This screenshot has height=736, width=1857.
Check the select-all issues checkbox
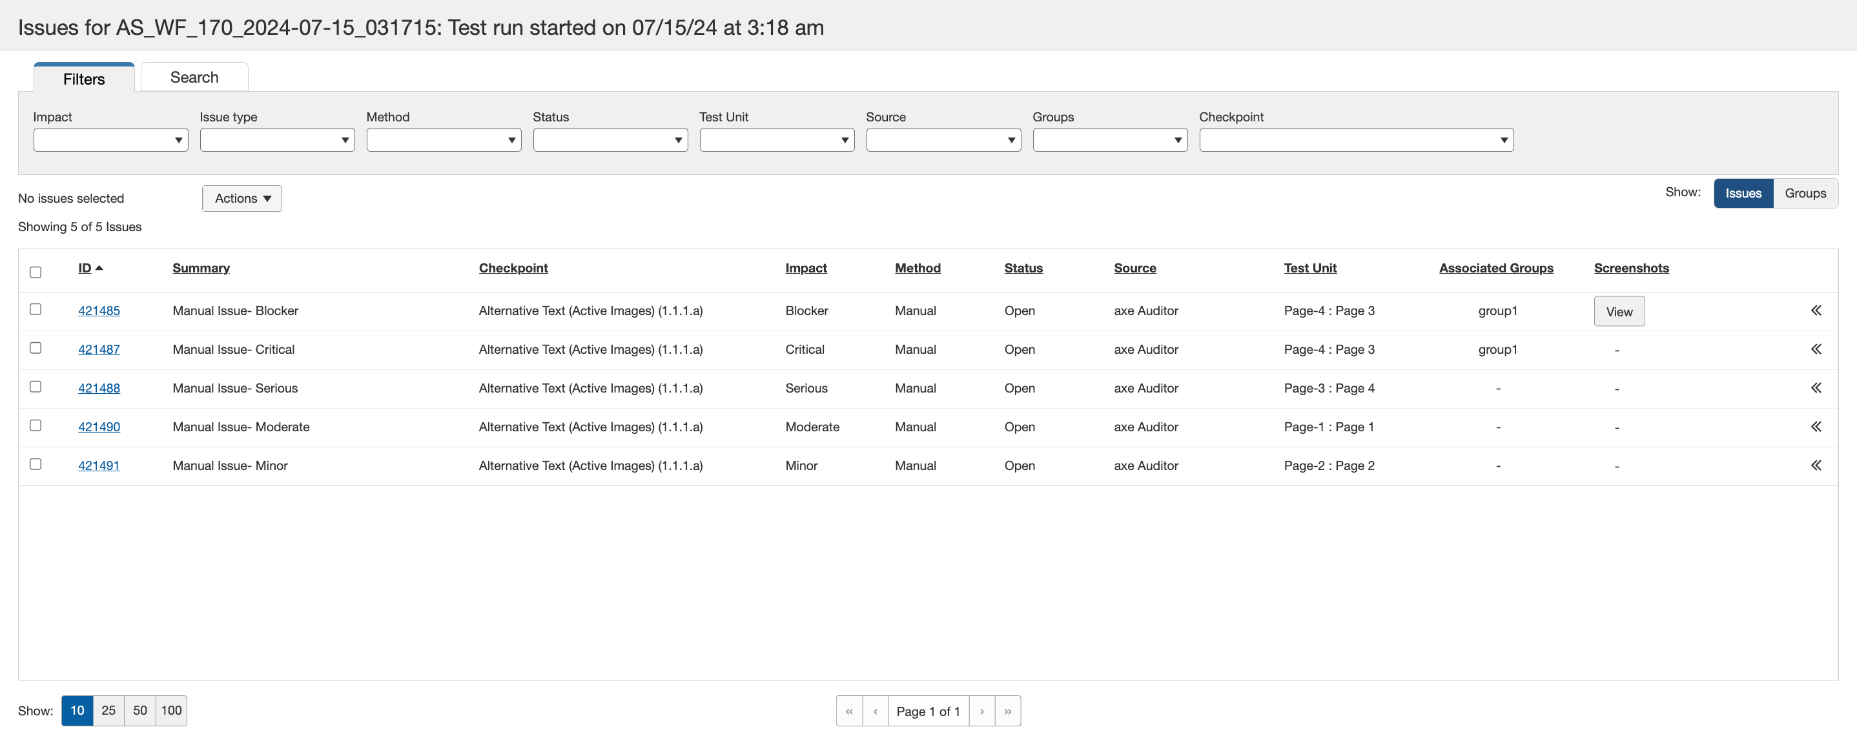tap(36, 272)
